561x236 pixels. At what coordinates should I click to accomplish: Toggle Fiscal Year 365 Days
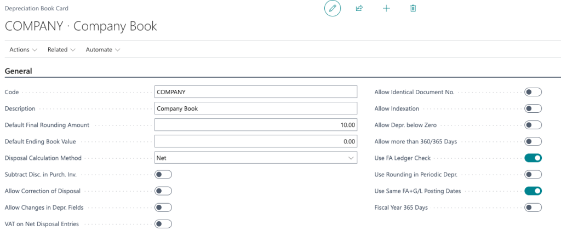pyautogui.click(x=533, y=208)
